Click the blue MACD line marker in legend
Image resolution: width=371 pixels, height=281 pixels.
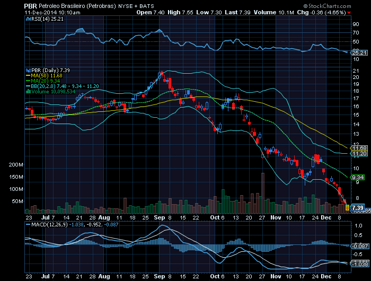pyautogui.click(x=28, y=224)
